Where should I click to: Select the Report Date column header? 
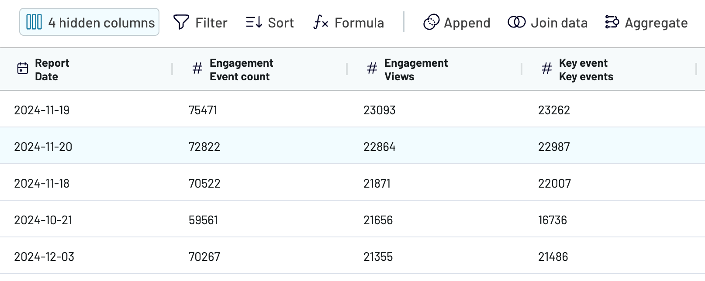[x=52, y=70]
